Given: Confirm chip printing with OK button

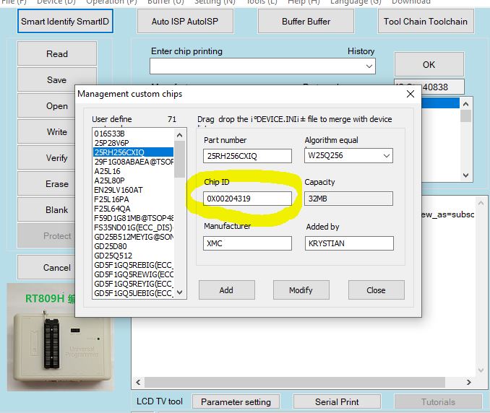Looking at the screenshot, I should pyautogui.click(x=429, y=64).
